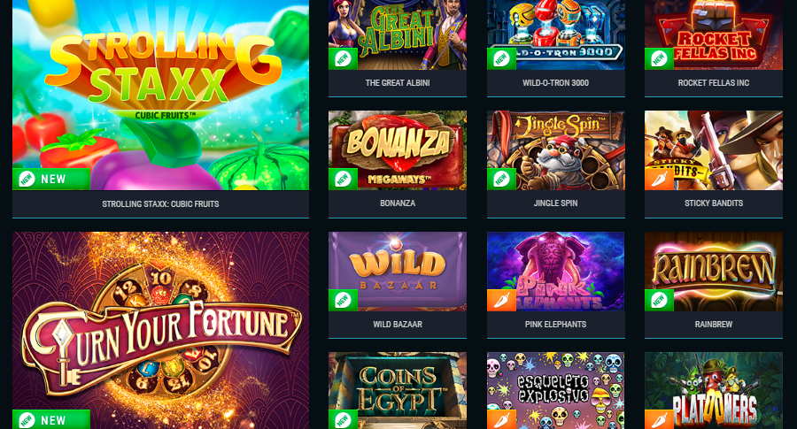Click the NEW badge on Turn Your Fortune

pyautogui.click(x=51, y=420)
